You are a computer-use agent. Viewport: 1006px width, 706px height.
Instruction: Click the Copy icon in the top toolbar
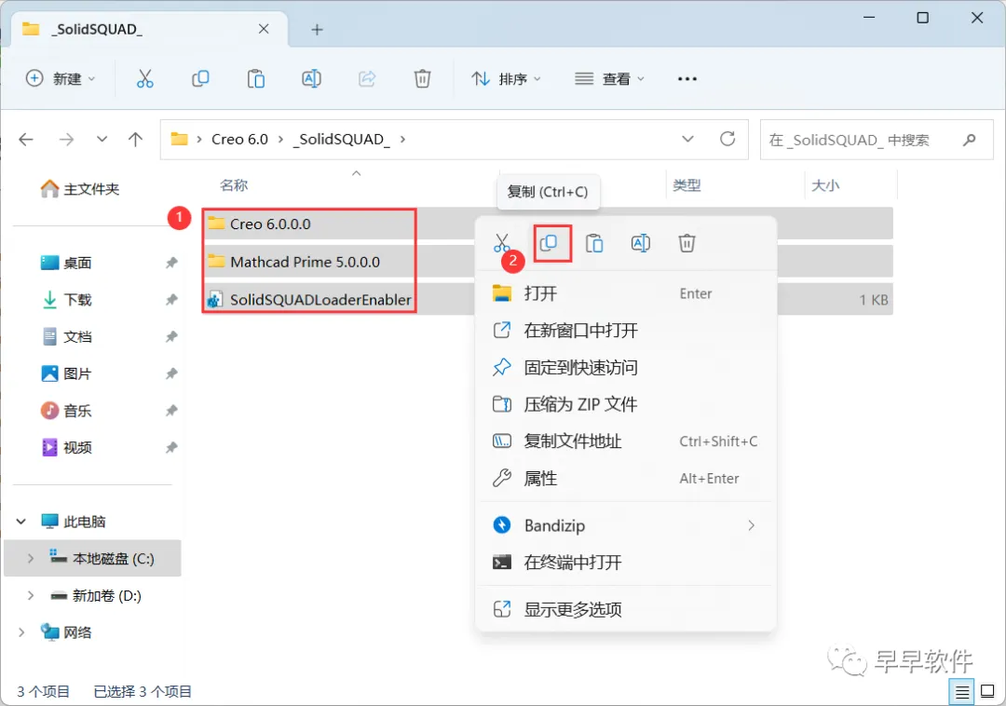200,79
